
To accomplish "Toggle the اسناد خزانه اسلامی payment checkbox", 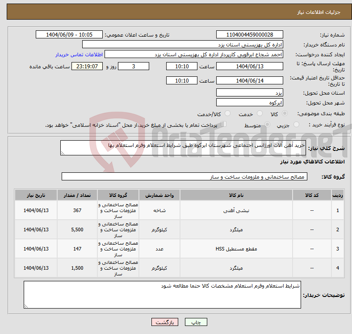I will coord(224,125).
